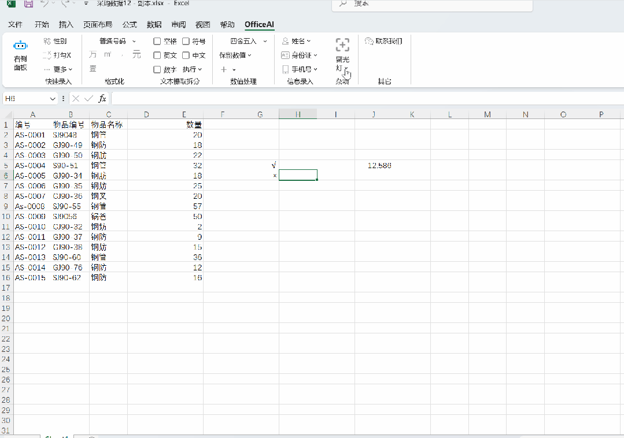
Task: Open the 执行 dropdown
Action: click(x=192, y=69)
